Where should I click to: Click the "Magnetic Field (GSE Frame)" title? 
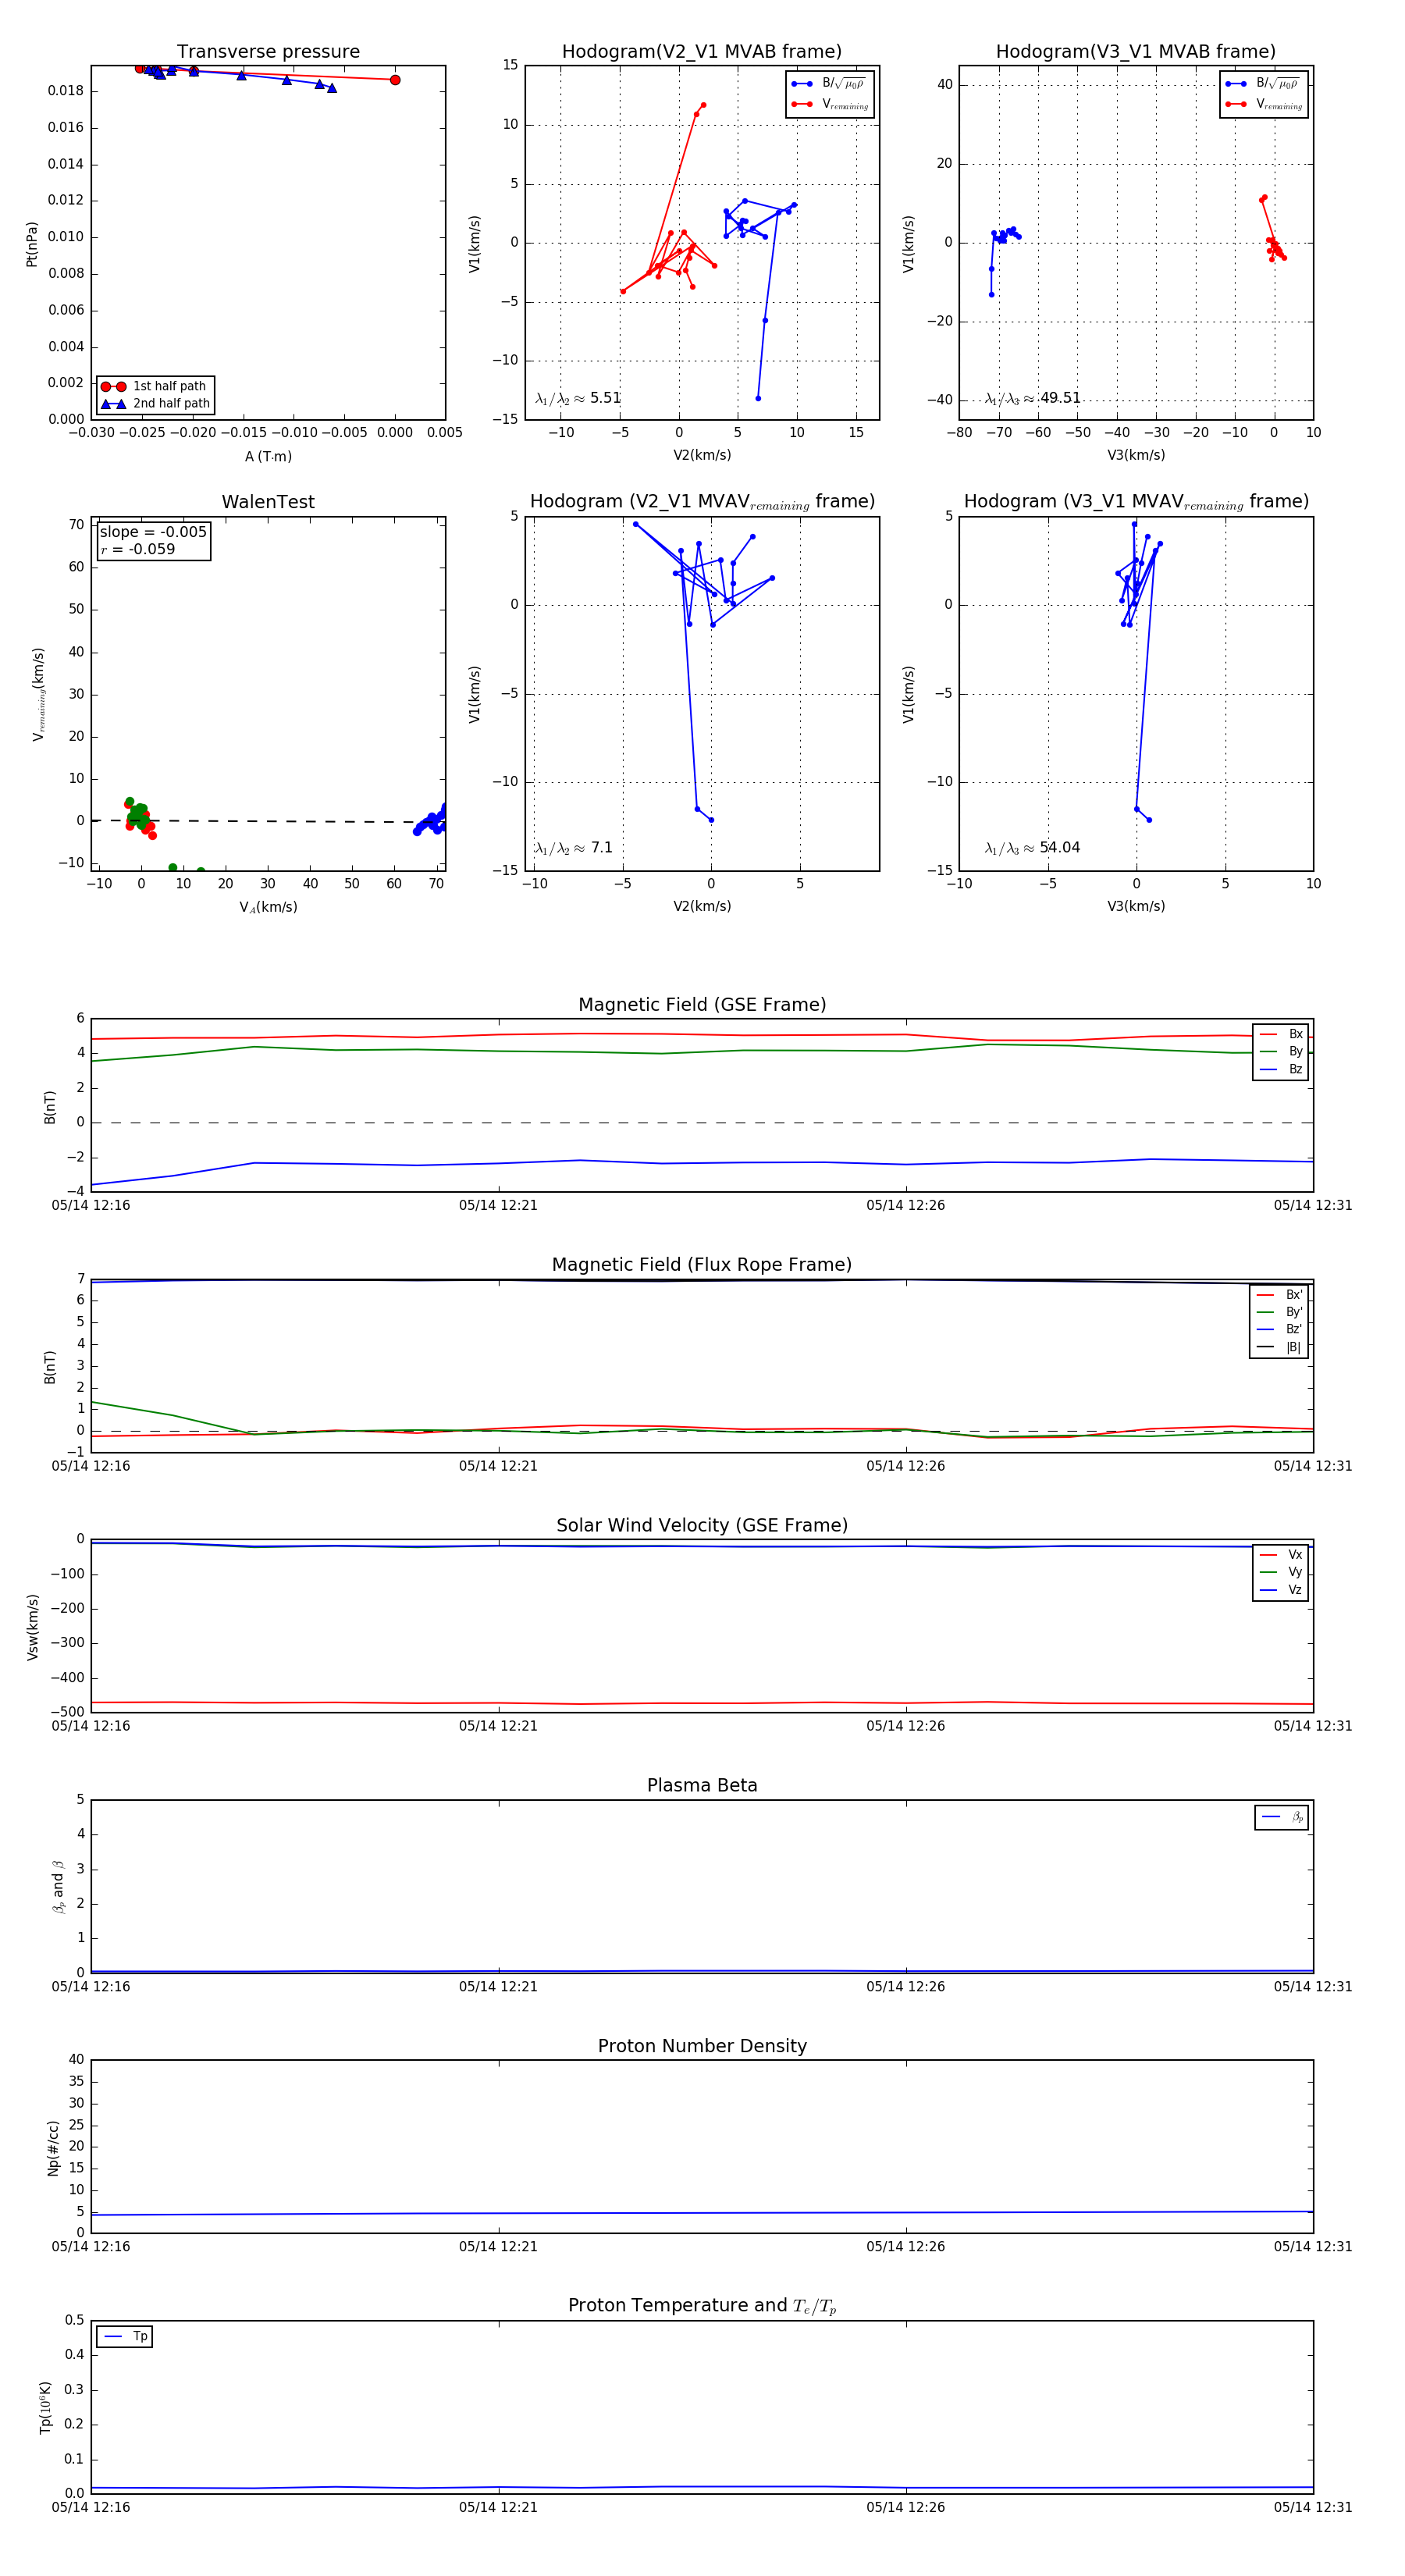702,1005
